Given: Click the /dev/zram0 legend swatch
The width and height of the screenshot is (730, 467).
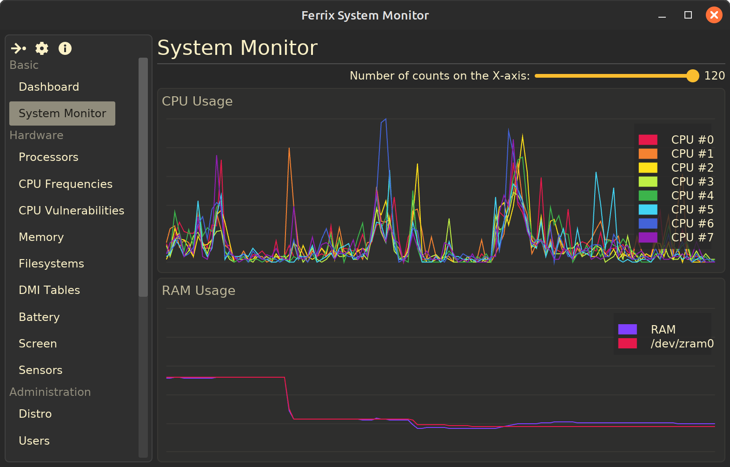Looking at the screenshot, I should [x=627, y=343].
